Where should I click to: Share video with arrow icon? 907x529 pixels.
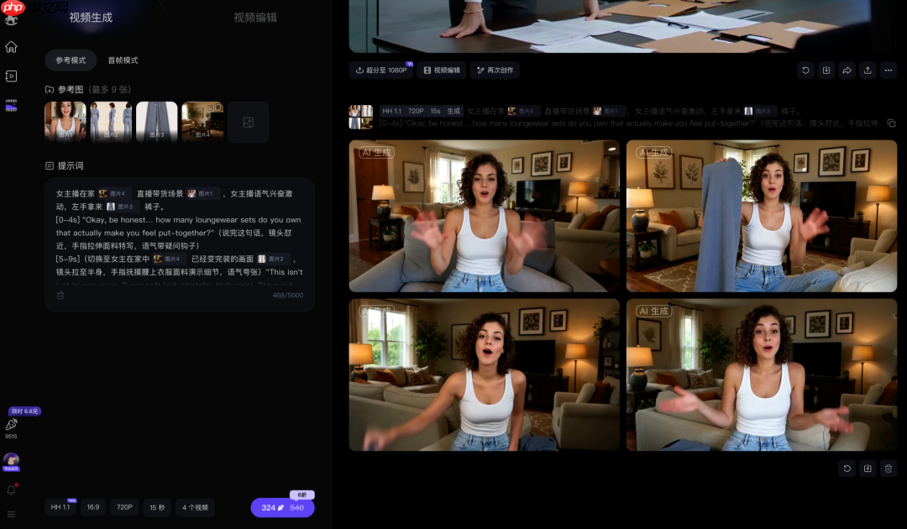pyautogui.click(x=847, y=70)
